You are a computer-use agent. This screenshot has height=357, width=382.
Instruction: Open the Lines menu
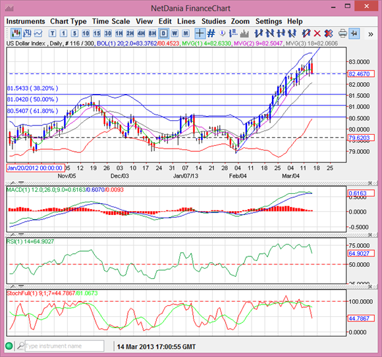(x=186, y=22)
